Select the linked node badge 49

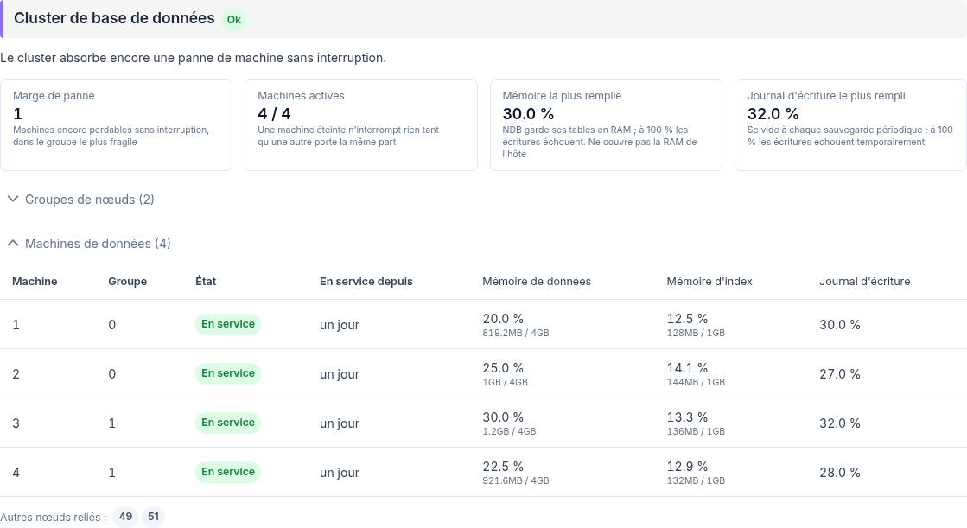(x=125, y=517)
